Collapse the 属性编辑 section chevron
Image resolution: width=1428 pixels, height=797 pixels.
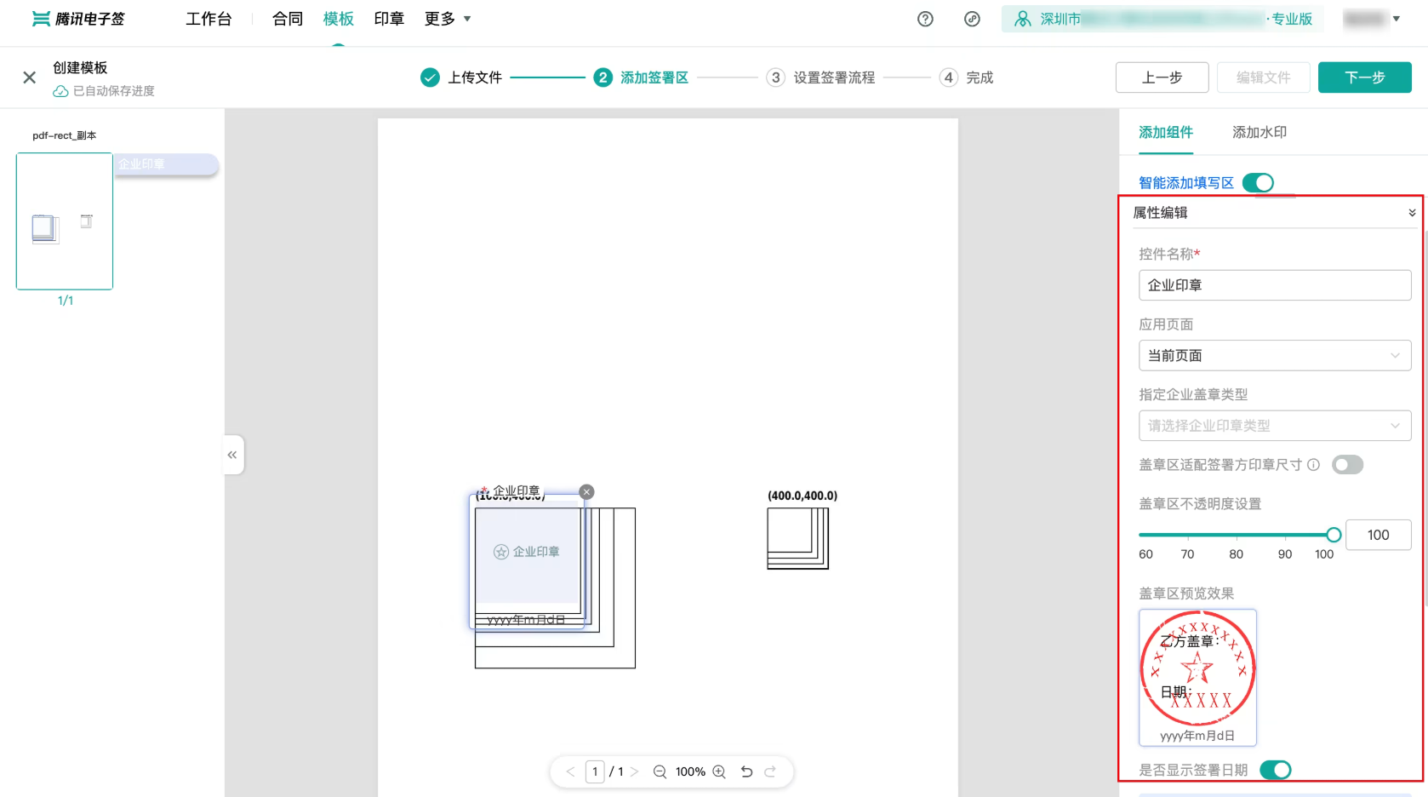pyautogui.click(x=1412, y=212)
